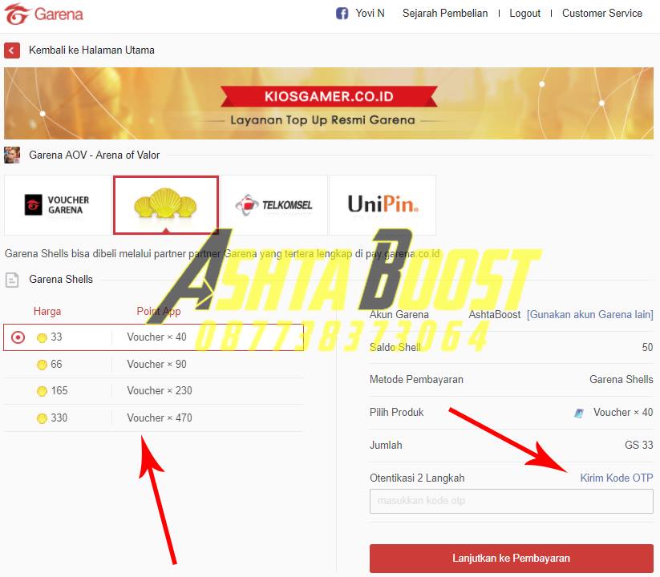Select the UniPin payment tab

pyautogui.click(x=383, y=205)
